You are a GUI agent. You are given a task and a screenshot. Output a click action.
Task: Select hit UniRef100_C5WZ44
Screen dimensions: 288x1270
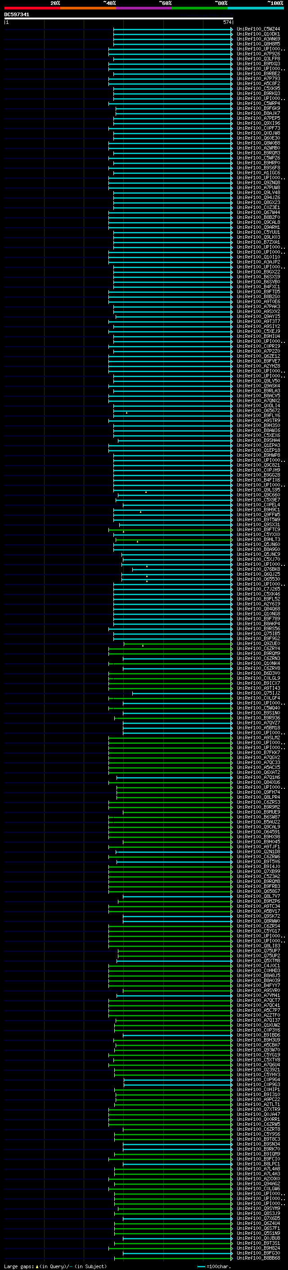258,29
